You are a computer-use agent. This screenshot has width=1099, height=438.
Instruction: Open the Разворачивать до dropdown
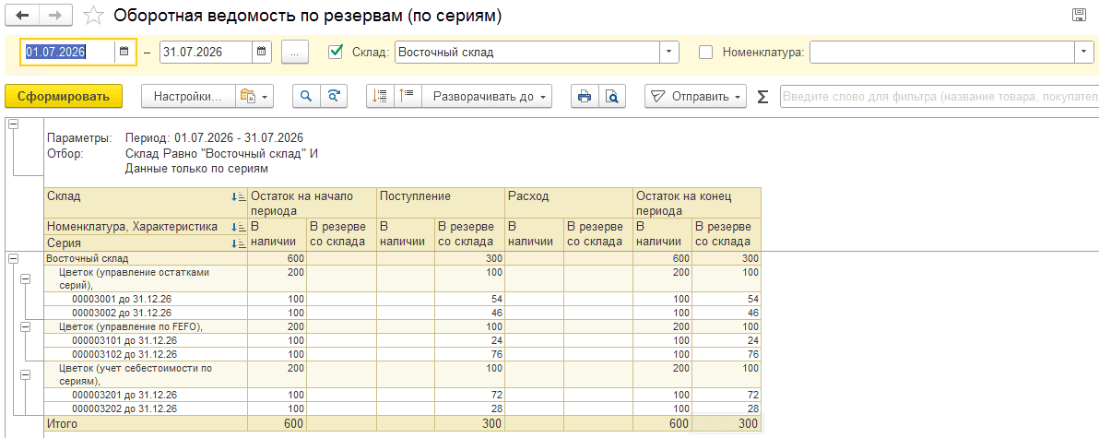click(x=487, y=97)
